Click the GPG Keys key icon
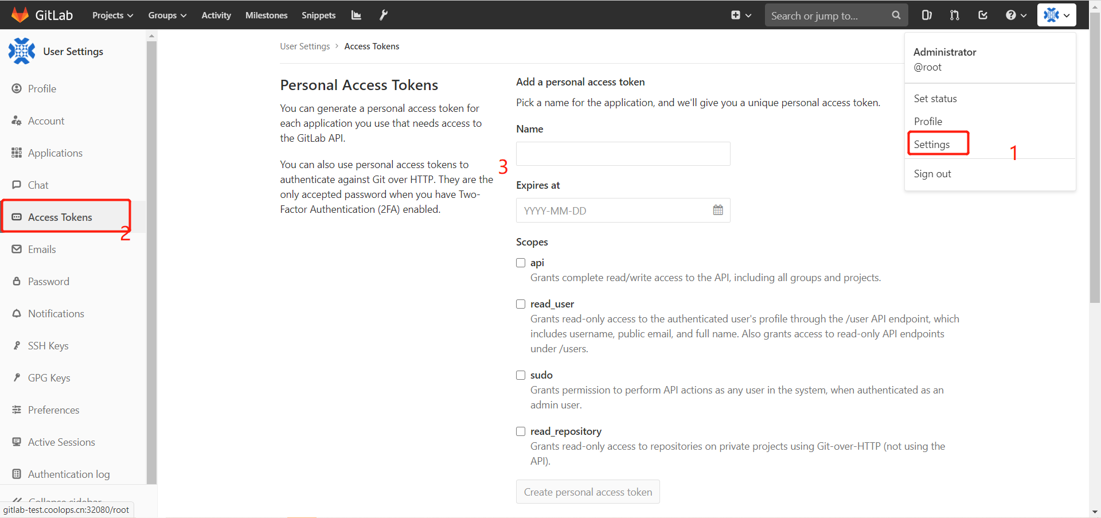Screen dimensions: 1101x518 tap(17, 377)
